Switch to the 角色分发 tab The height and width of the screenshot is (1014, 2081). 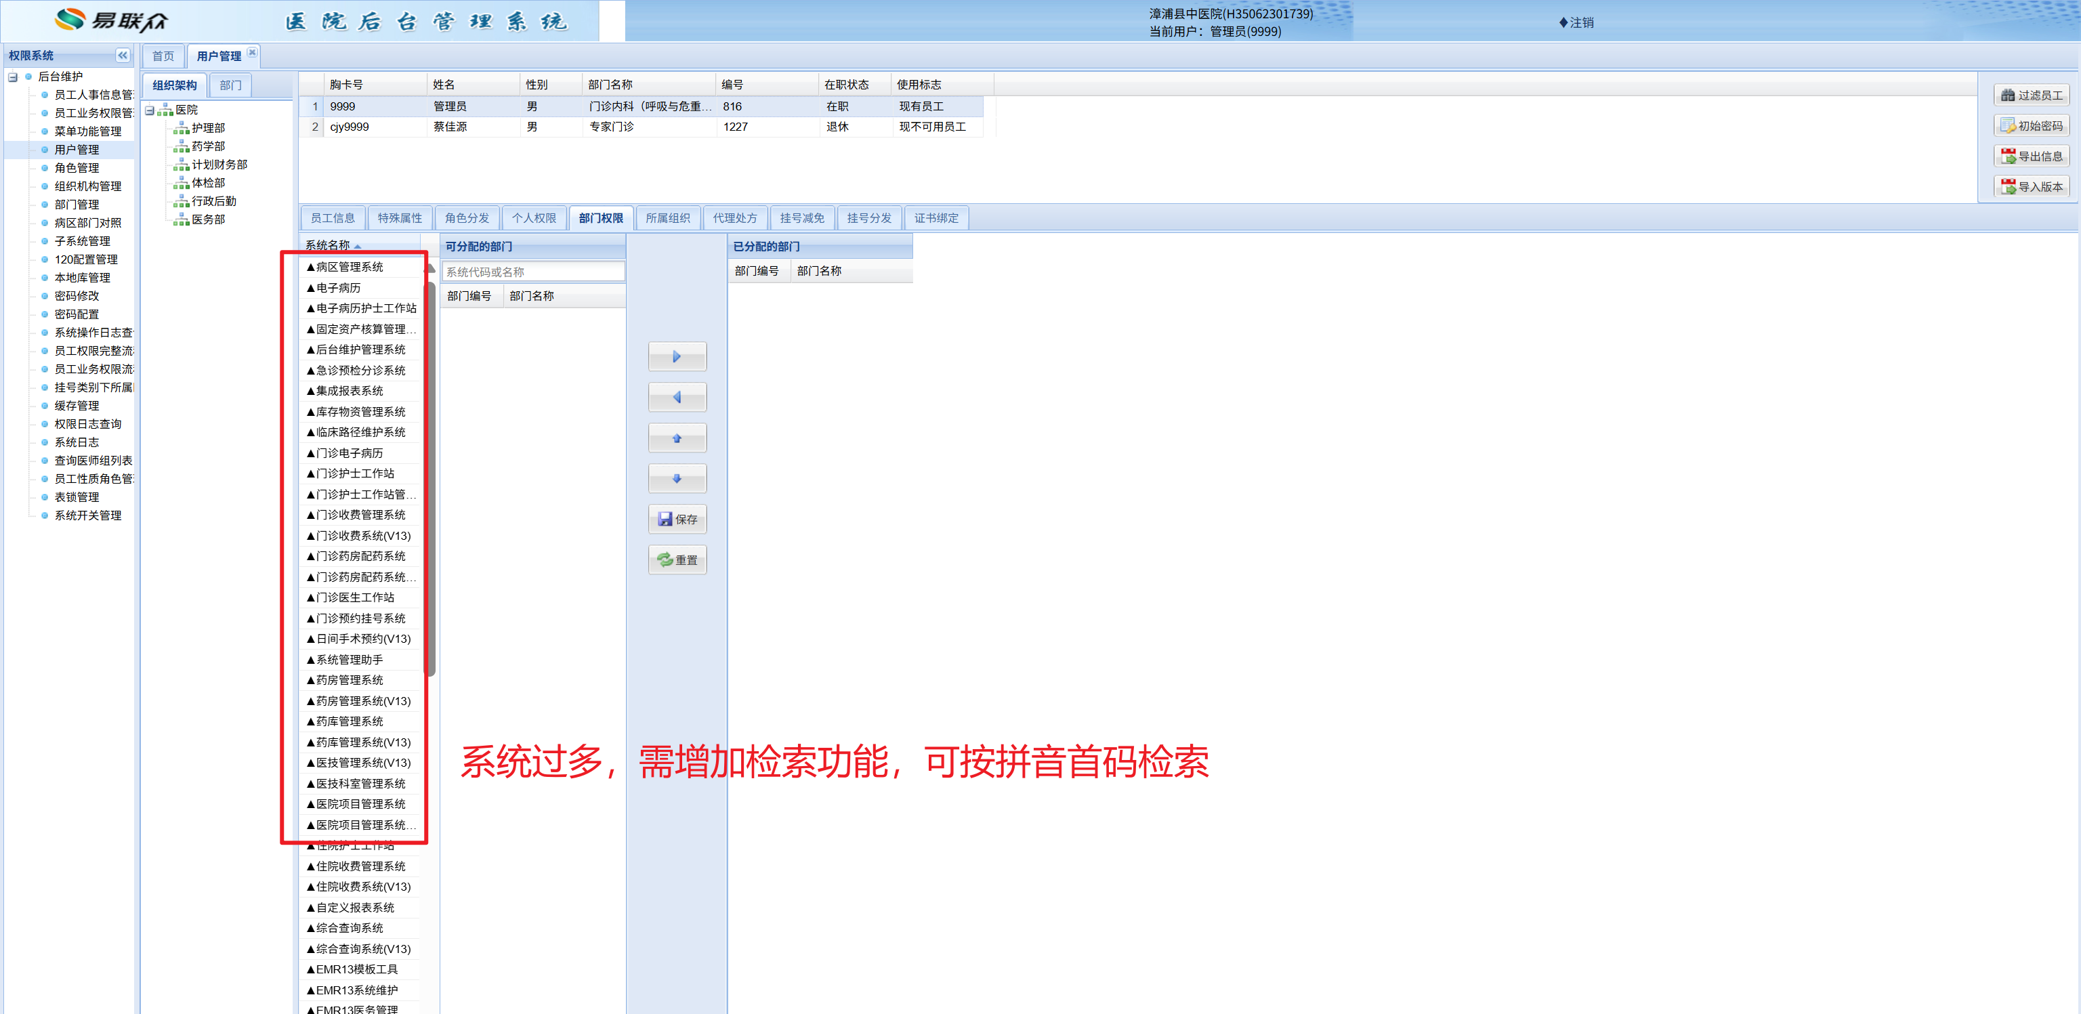(x=466, y=218)
